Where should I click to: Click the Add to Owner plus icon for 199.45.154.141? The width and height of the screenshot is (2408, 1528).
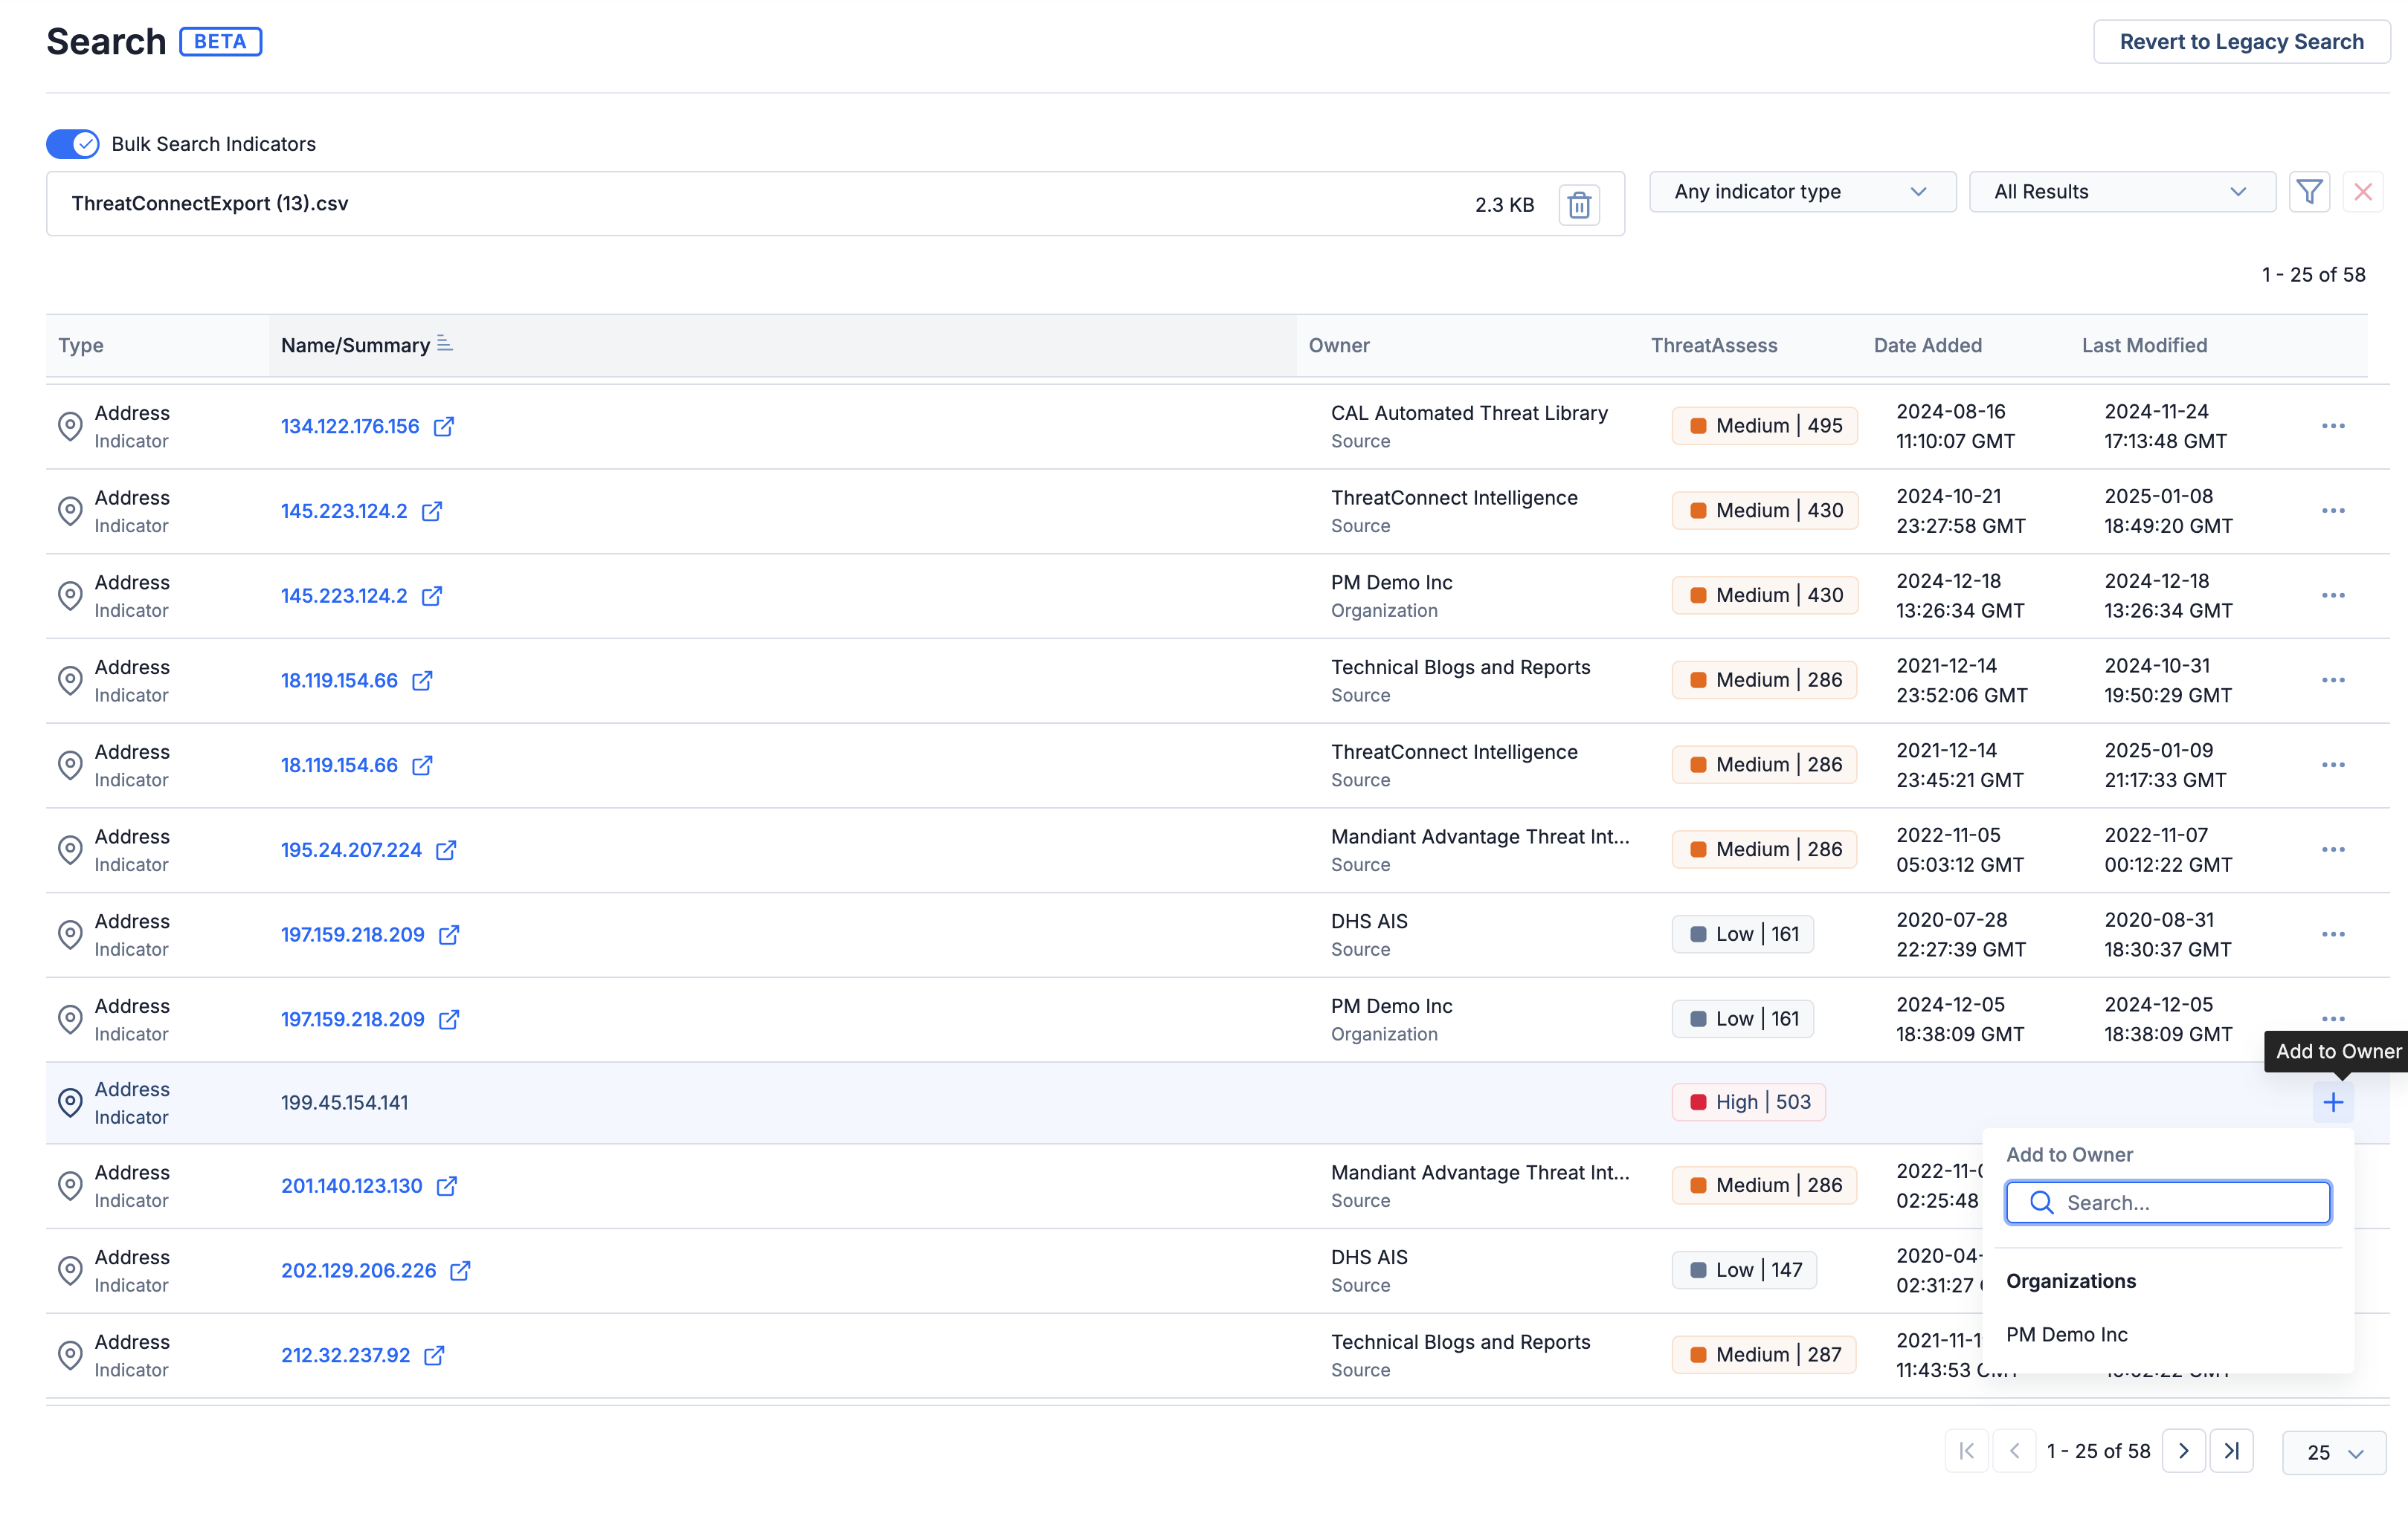coord(2333,1101)
